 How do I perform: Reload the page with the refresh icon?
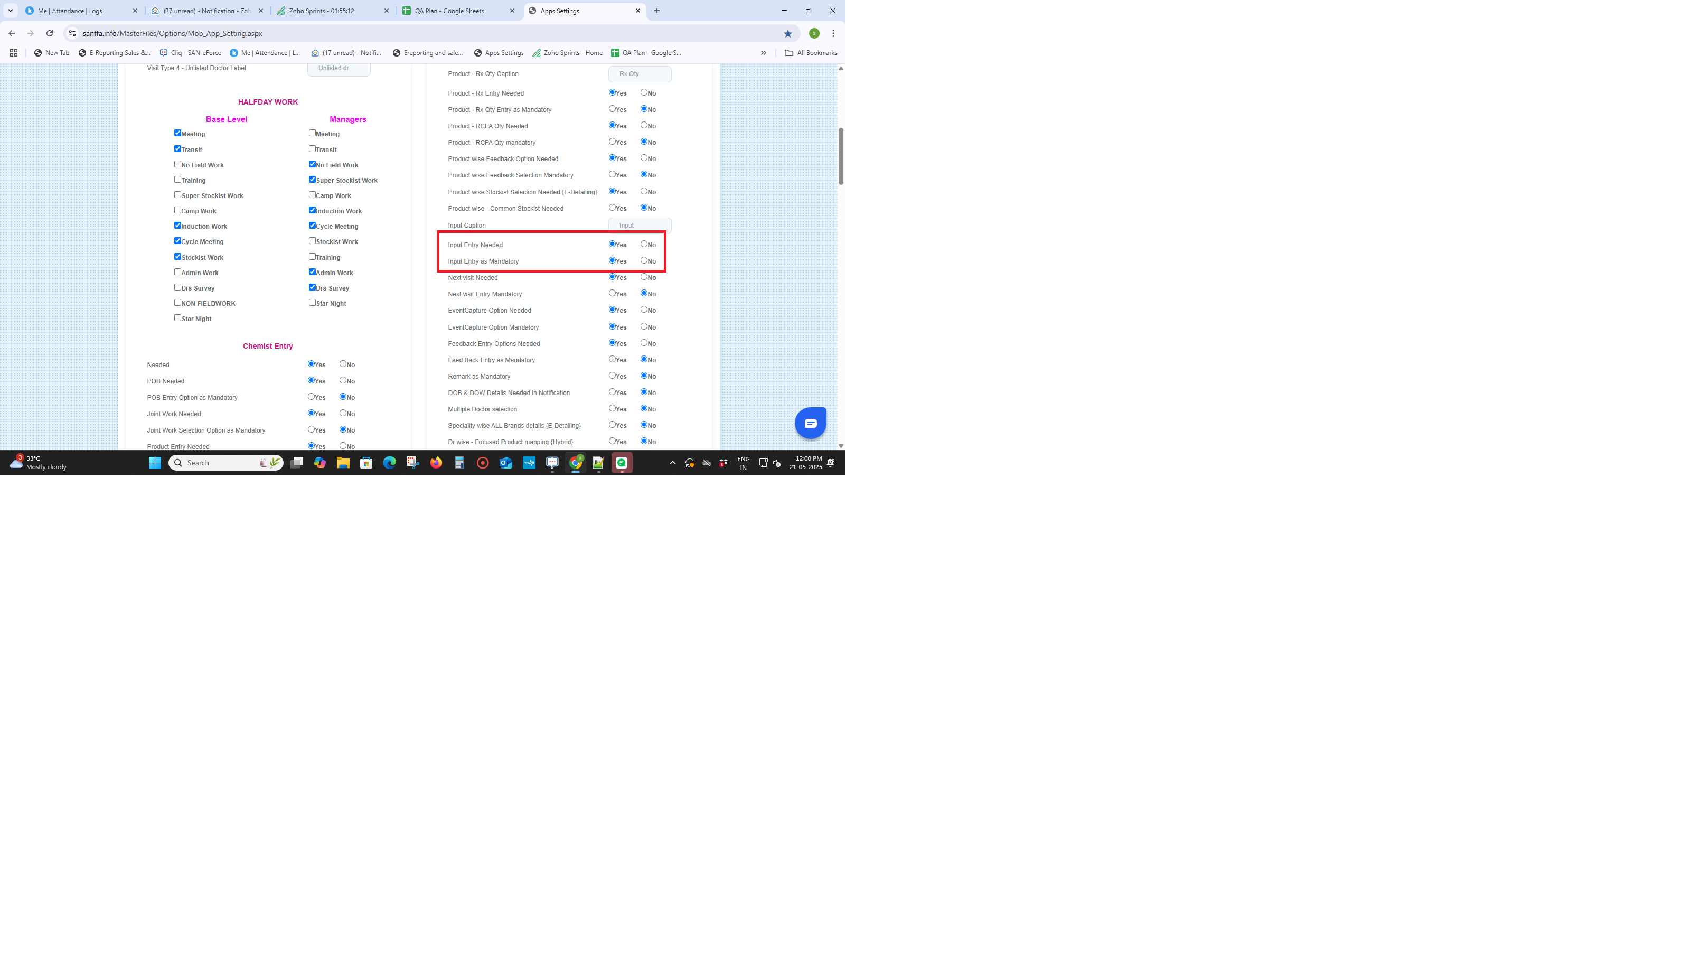[x=50, y=34]
